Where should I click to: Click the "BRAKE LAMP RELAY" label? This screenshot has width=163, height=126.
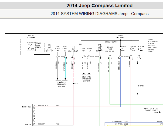(x=39, y=45)
